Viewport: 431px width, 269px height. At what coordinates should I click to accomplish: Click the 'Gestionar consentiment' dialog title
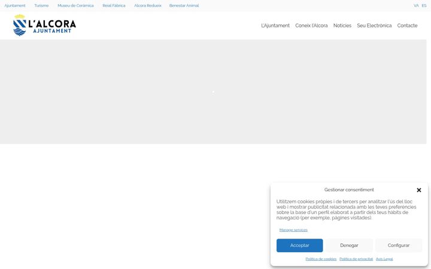[x=349, y=189]
